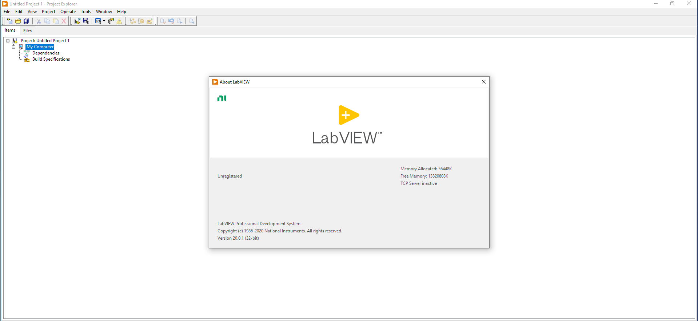Viewport: 698px width, 321px height.
Task: Click the Add to Source Control icon
Action: (192, 21)
